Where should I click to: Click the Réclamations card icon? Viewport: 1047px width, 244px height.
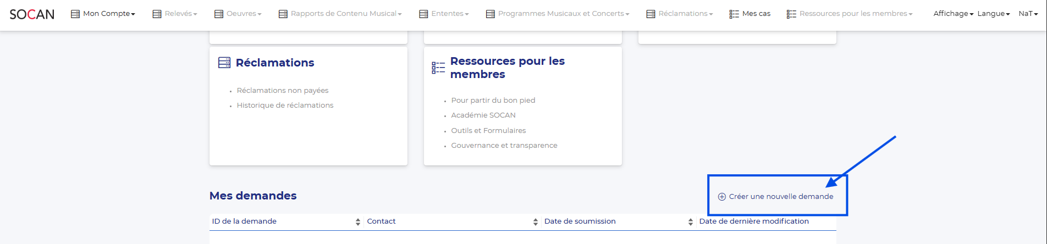point(224,63)
